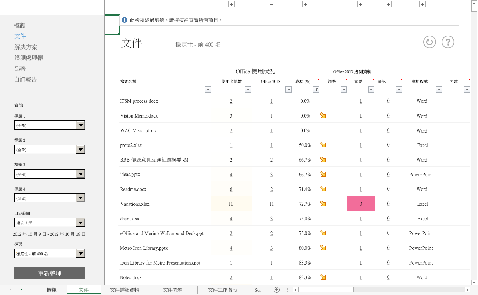
Task: Open the help question mark icon
Action: point(448,42)
